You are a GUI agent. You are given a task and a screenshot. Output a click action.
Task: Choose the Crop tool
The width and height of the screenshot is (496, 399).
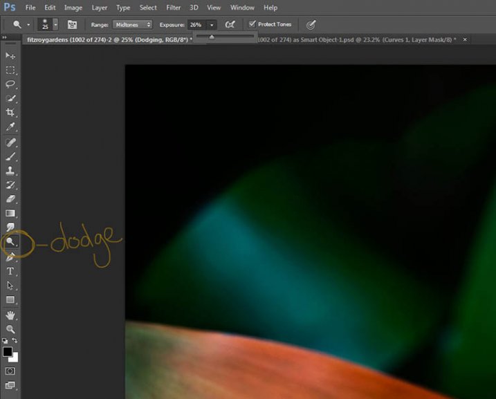pyautogui.click(x=10, y=113)
